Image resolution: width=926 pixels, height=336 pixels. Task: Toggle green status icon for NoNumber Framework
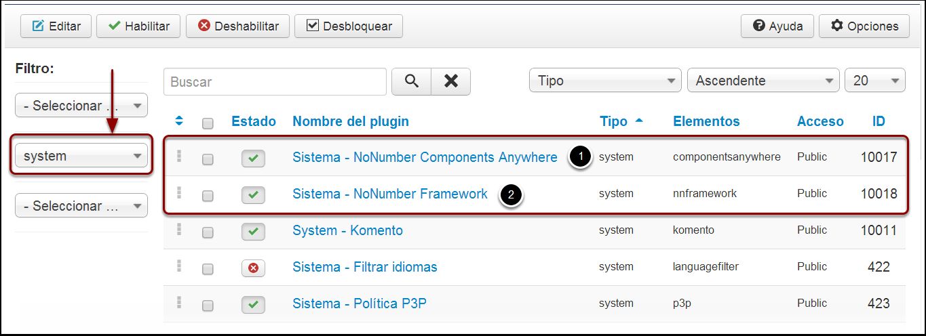(x=253, y=195)
